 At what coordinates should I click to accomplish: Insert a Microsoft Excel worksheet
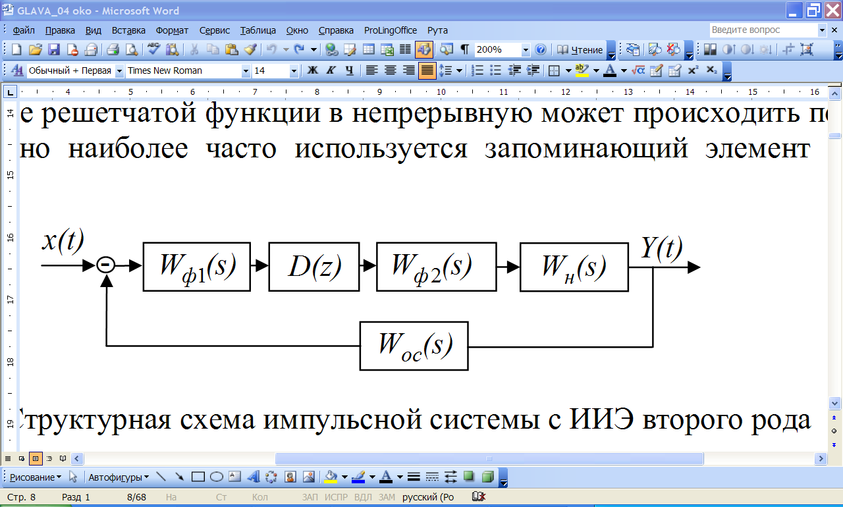387,49
